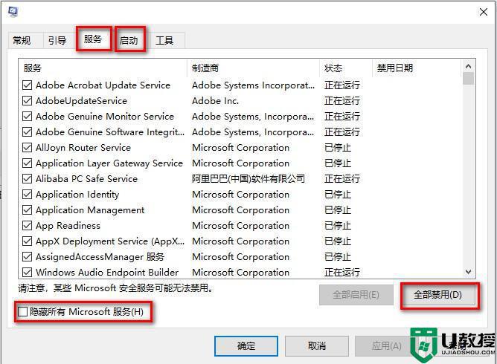Uncheck Application Management checkbox
The height and width of the screenshot is (364, 497).
28,209
